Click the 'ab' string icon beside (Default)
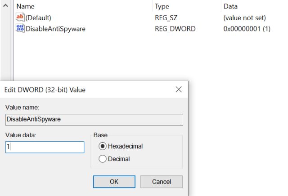288x196 pixels. coord(20,18)
